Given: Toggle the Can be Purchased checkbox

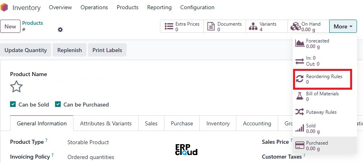Looking at the screenshot, I should [x=57, y=105].
